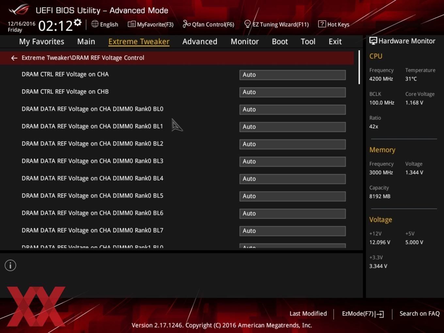
Task: Open the Tool tab
Action: click(x=308, y=41)
